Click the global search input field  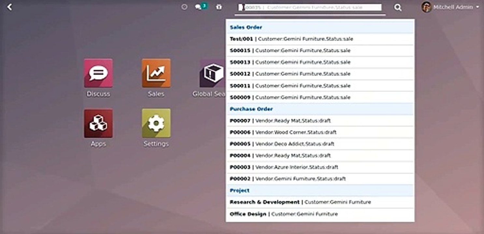point(310,7)
